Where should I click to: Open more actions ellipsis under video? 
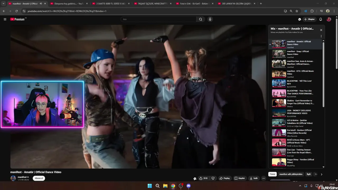(x=263, y=178)
